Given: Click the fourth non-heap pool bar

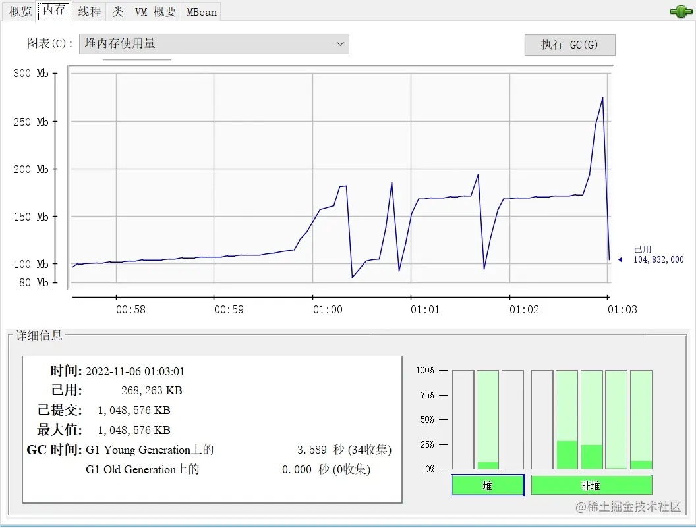Looking at the screenshot, I should coord(616,419).
